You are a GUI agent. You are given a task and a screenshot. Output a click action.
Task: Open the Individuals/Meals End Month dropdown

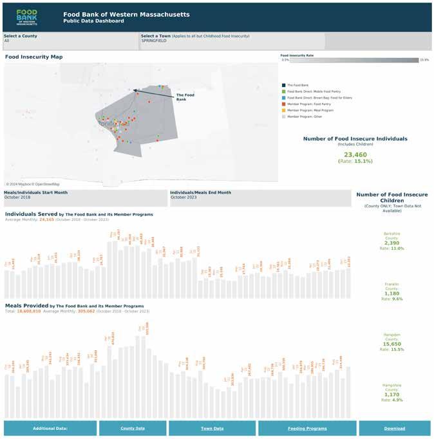260,198
